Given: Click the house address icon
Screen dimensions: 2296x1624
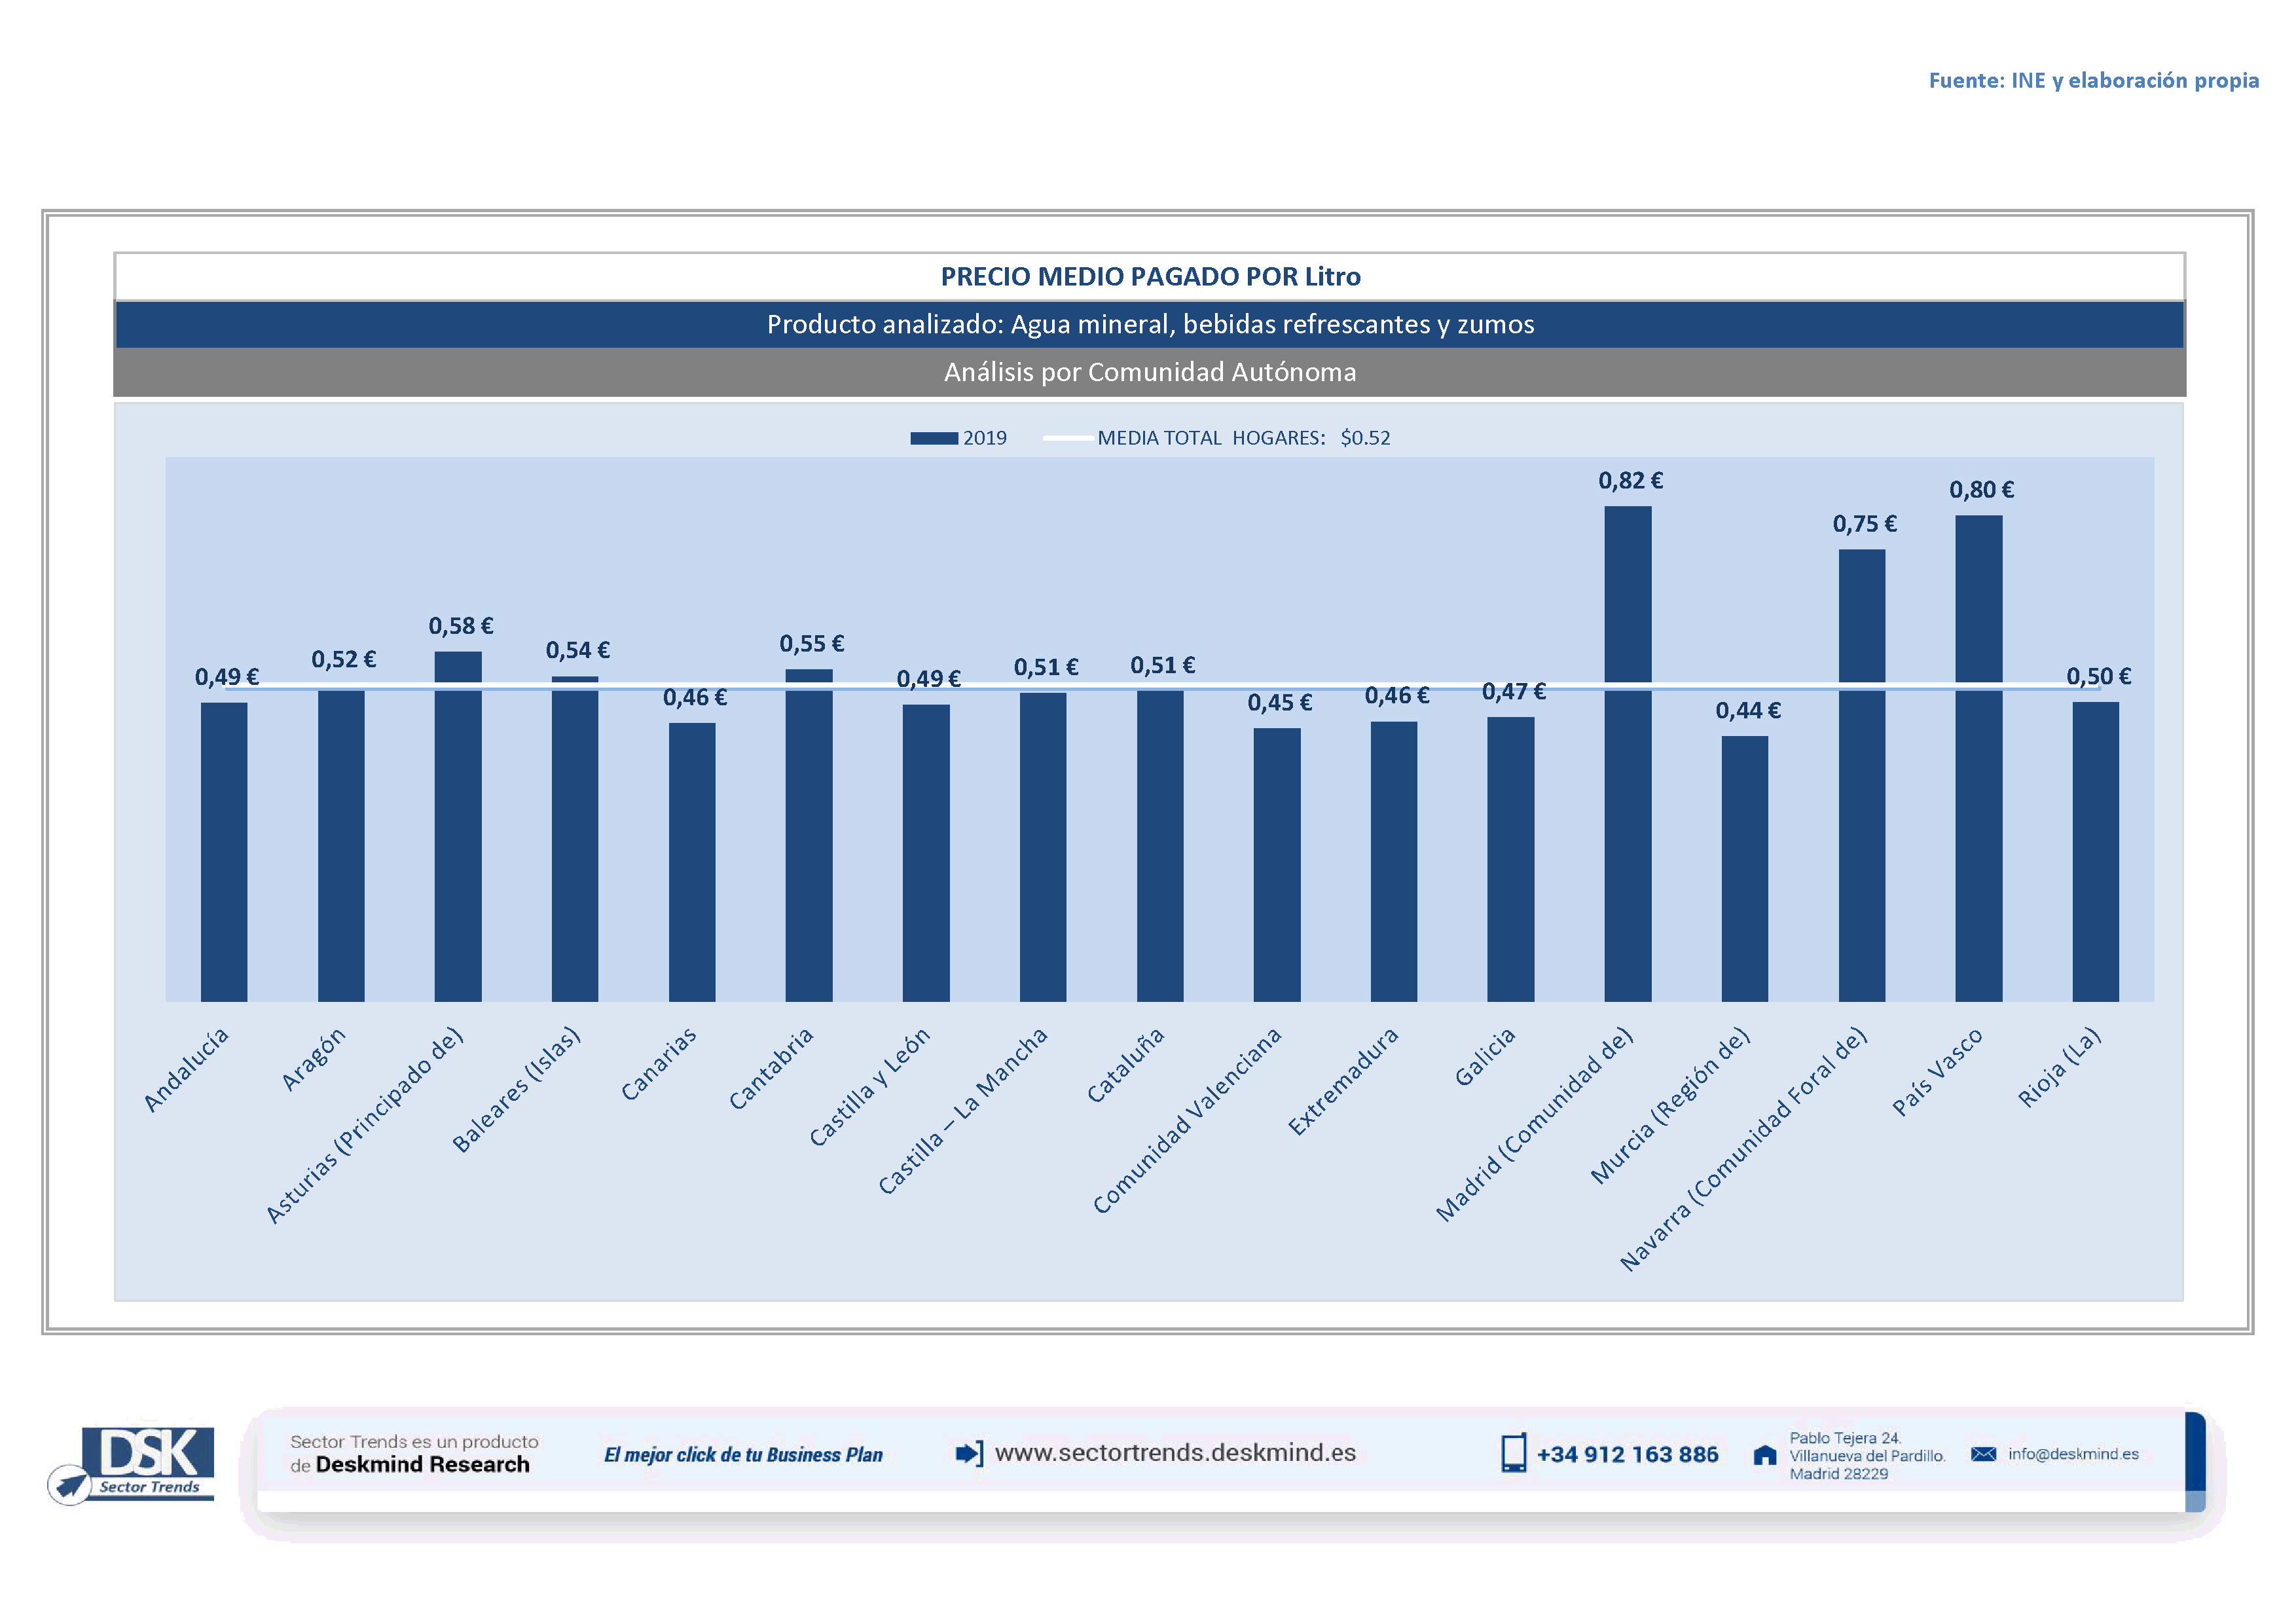Looking at the screenshot, I should [1765, 1455].
